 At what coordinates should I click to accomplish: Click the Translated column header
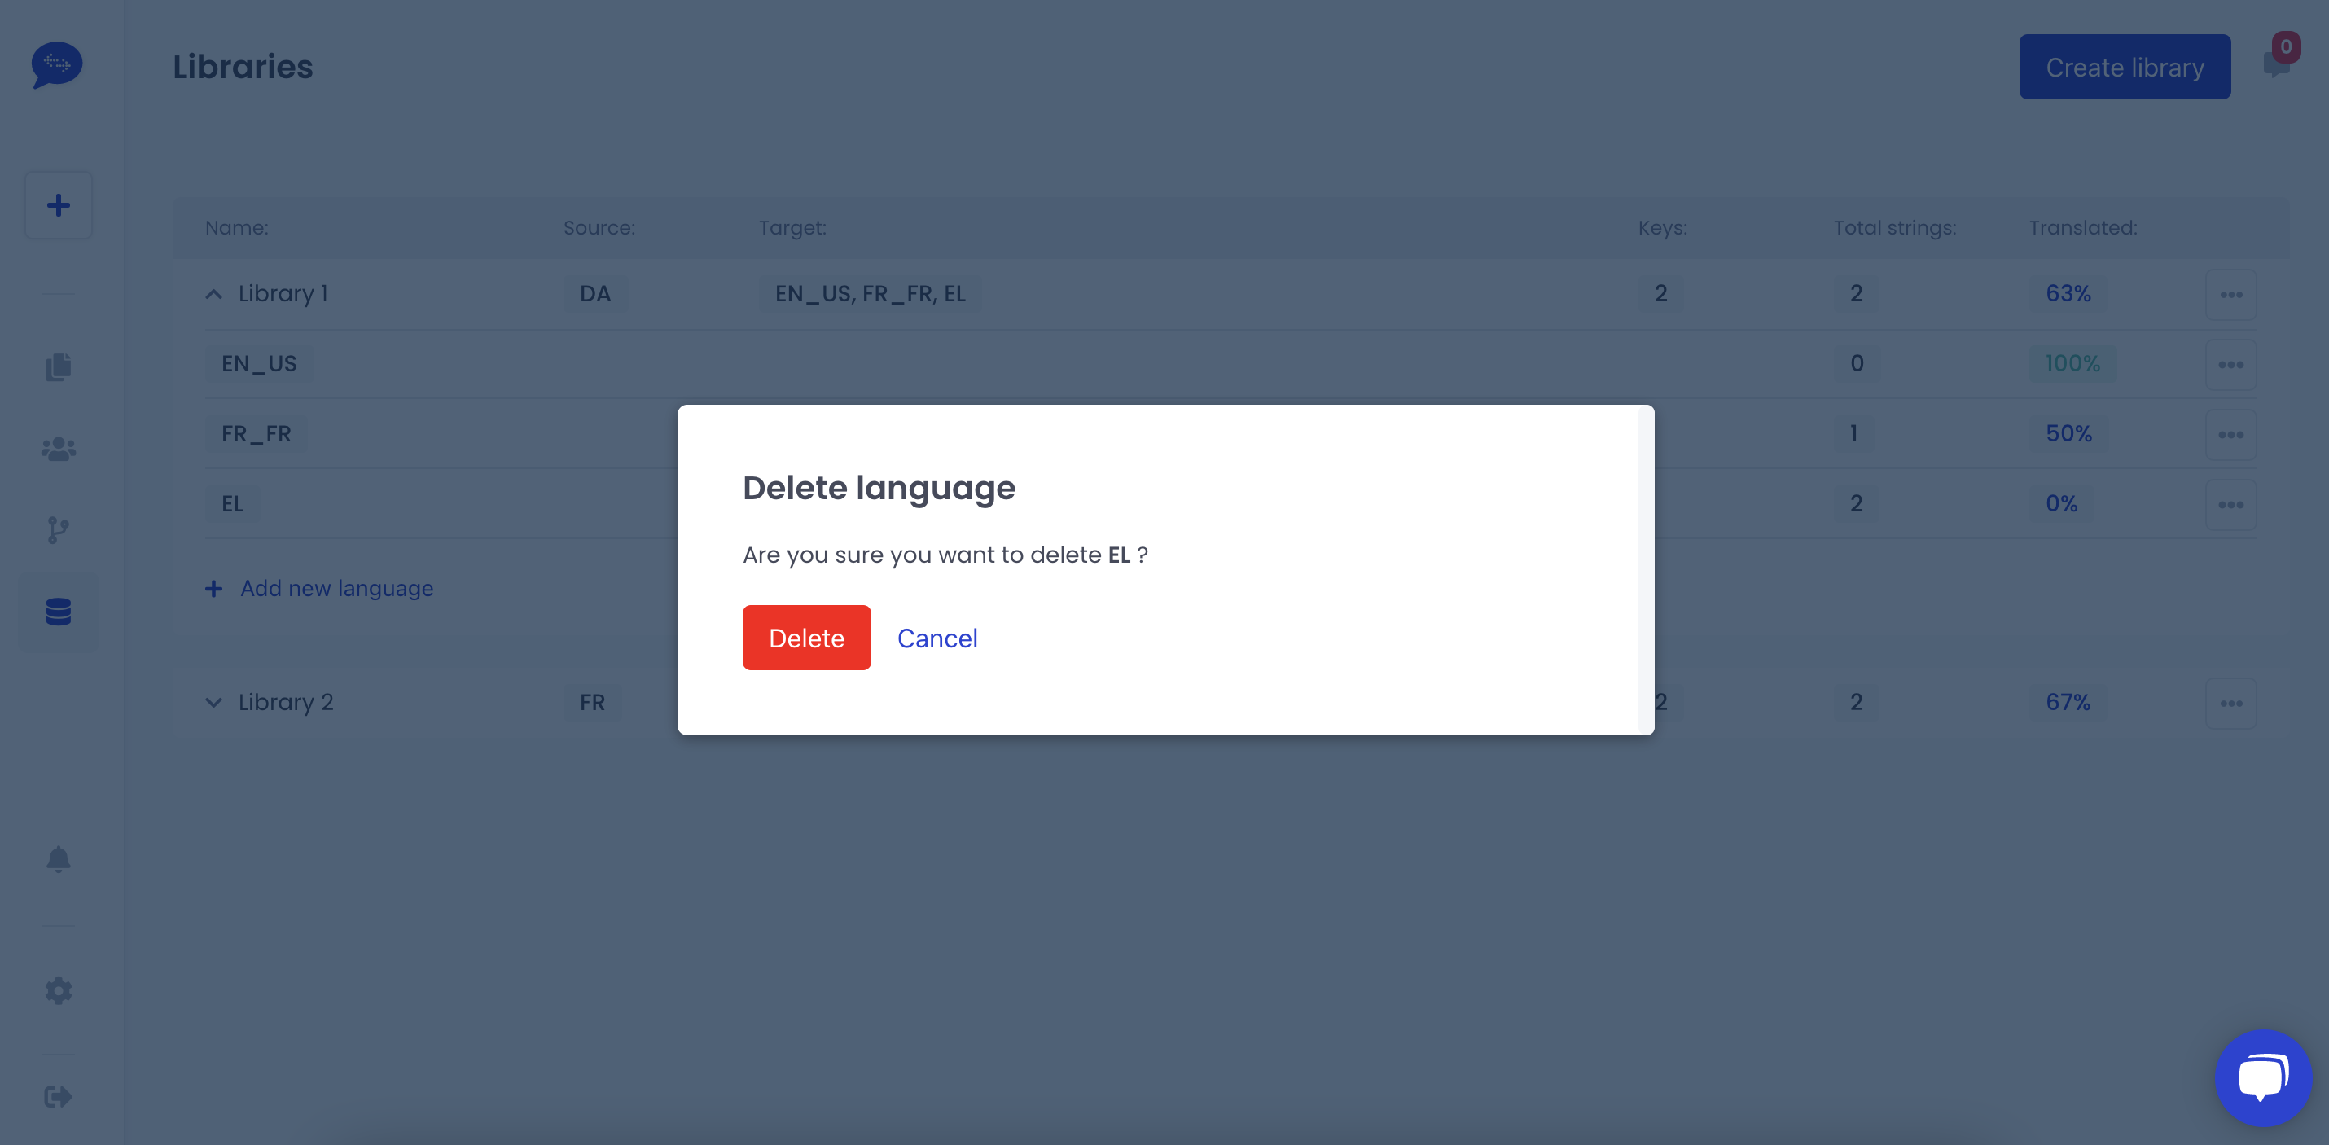pos(2083,228)
